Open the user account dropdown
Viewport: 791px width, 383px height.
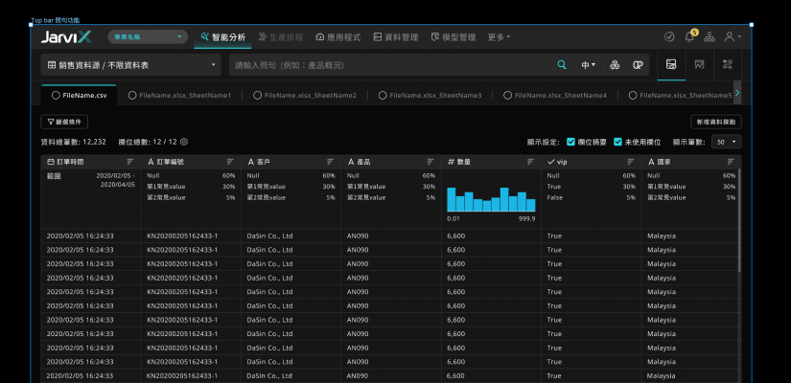click(733, 36)
